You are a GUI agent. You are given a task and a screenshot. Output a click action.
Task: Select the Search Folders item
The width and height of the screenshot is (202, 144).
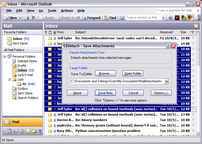(25, 98)
